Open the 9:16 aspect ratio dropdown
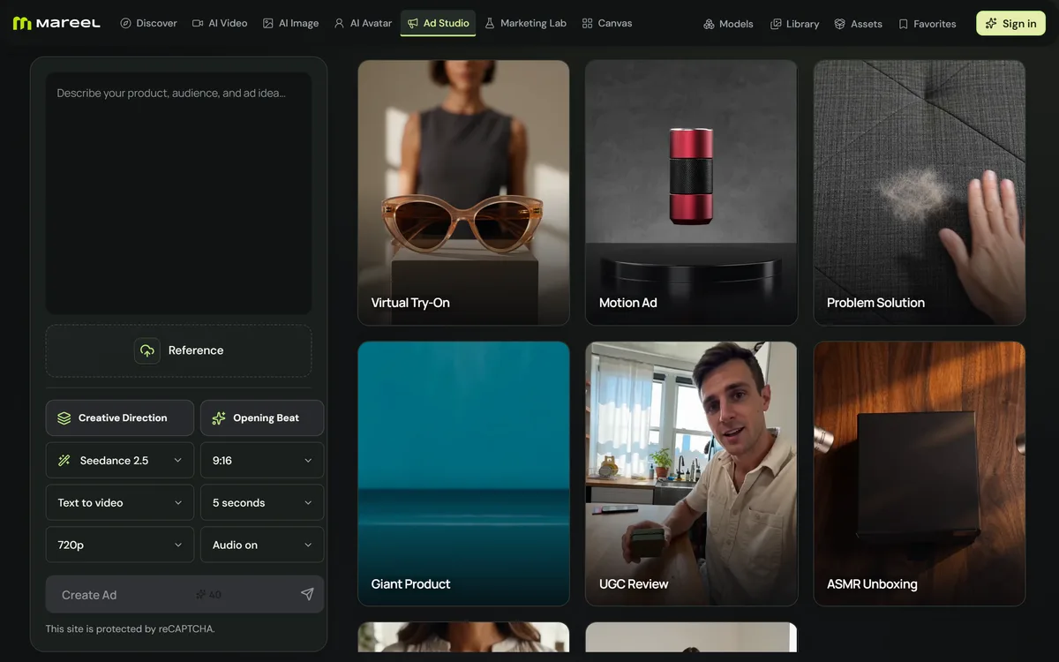1059x662 pixels. (x=262, y=461)
